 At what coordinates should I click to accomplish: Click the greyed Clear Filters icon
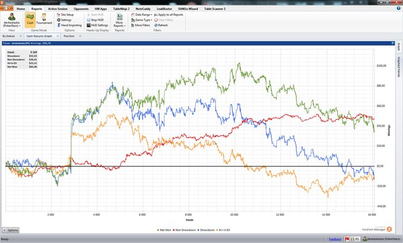[156, 20]
